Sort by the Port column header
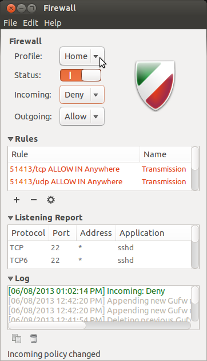Screen dimensions: 207x361 62,233
